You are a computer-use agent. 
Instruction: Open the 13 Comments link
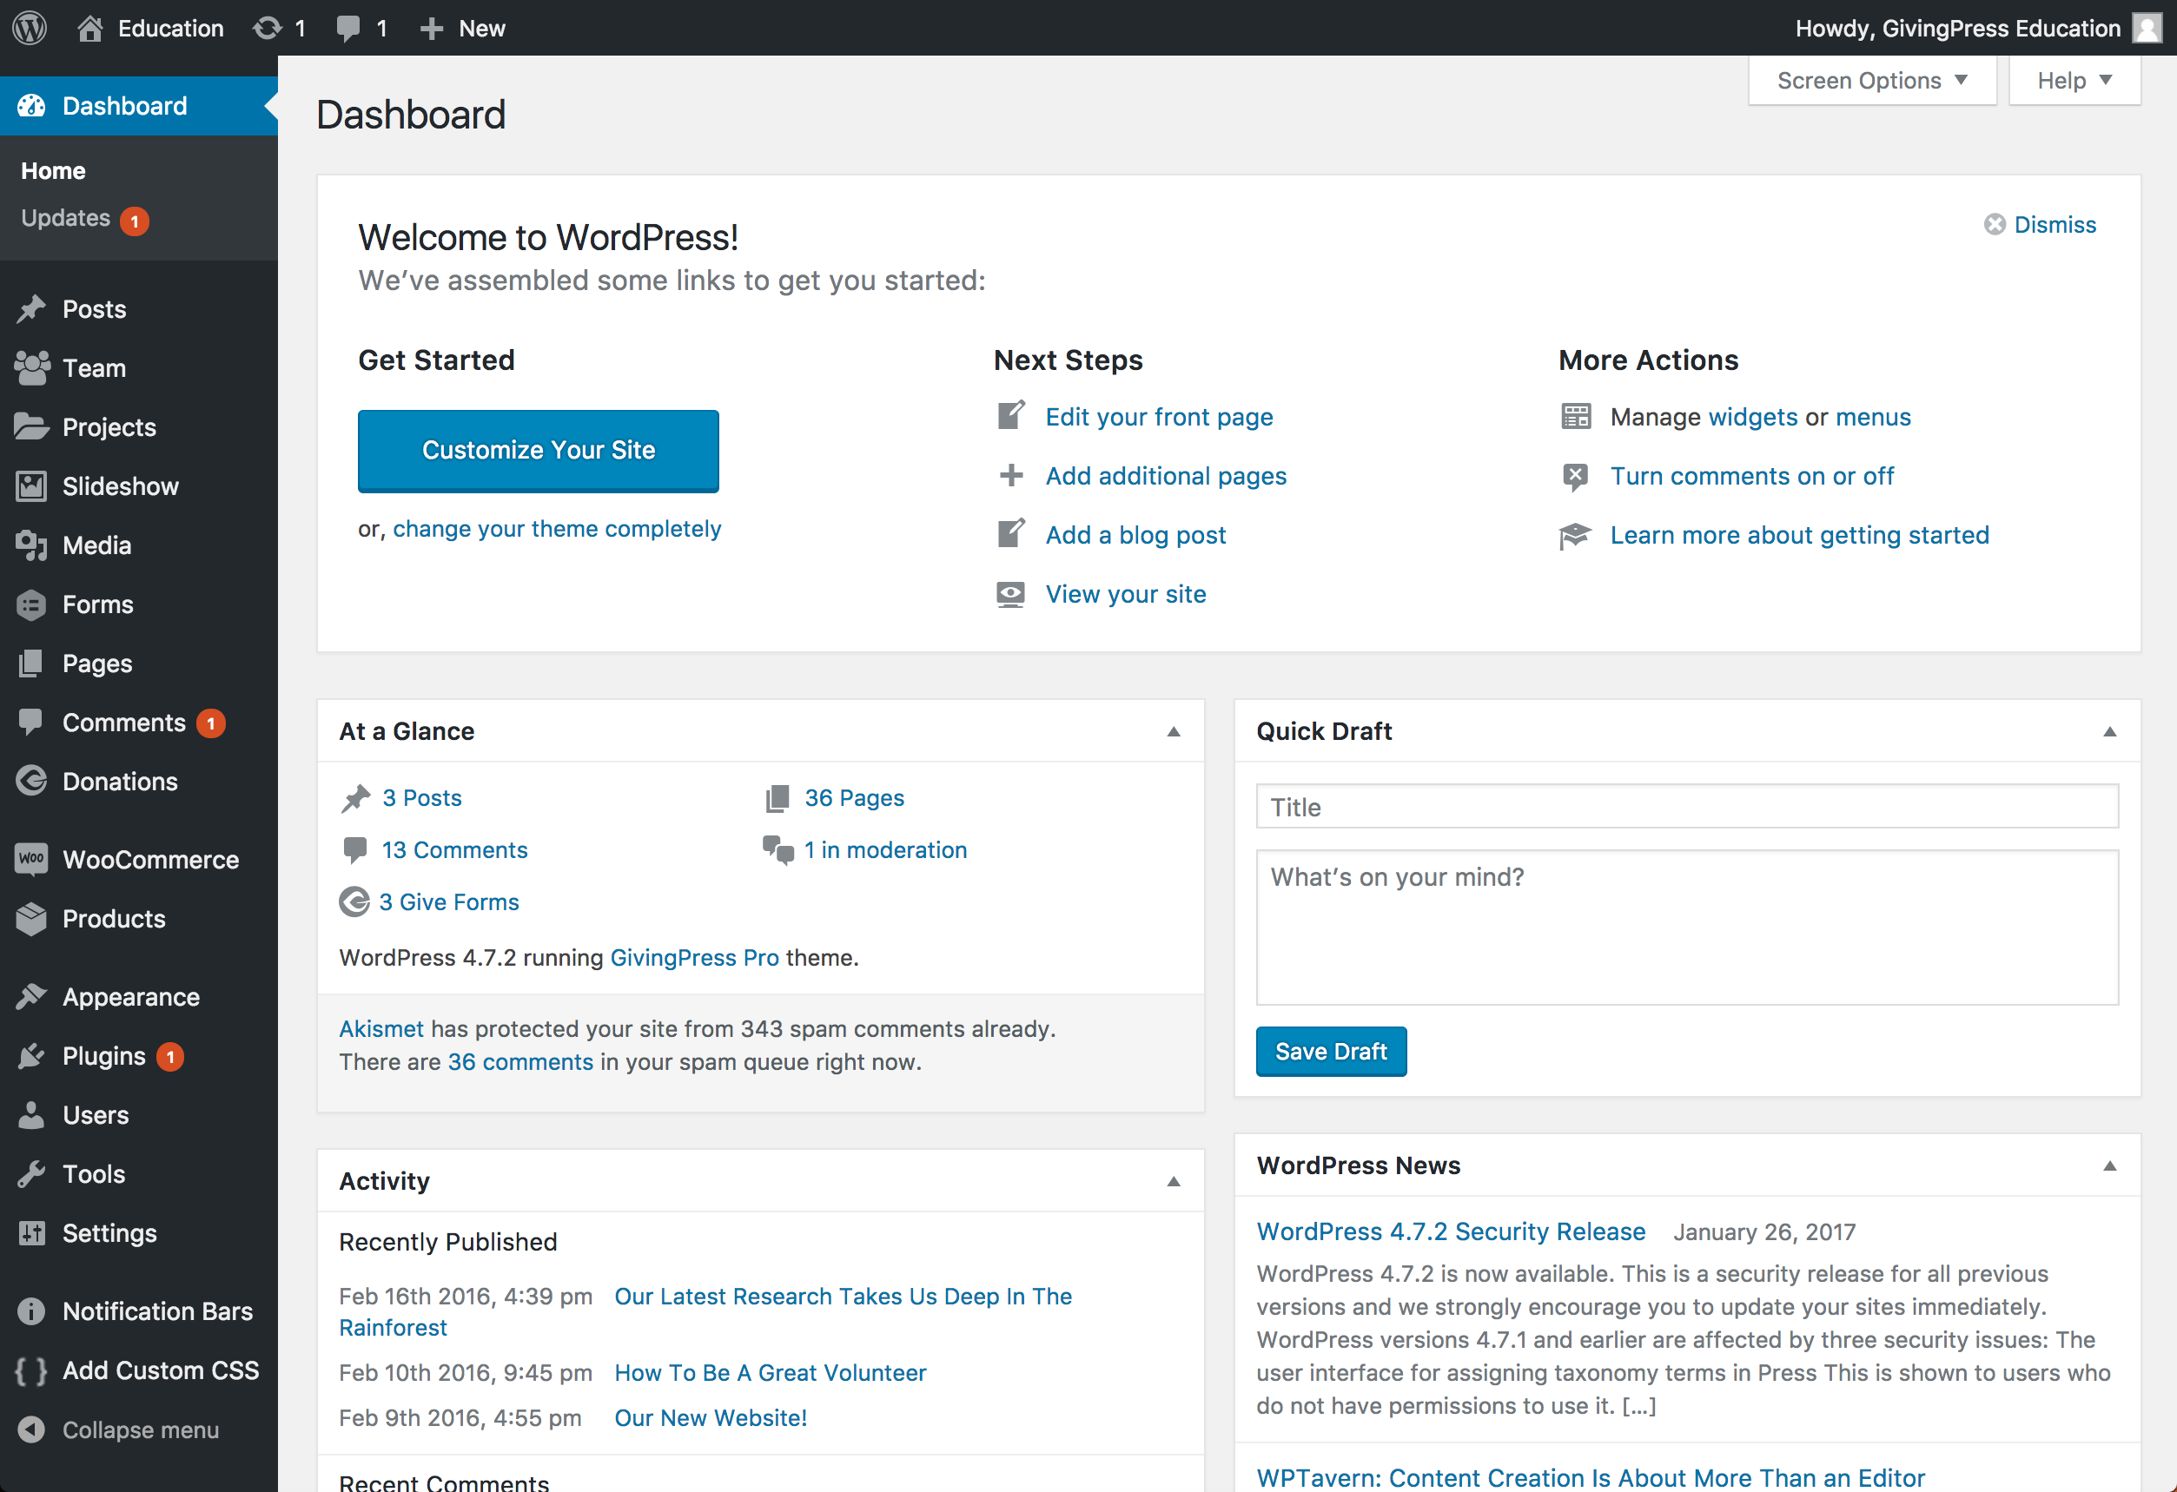point(454,849)
